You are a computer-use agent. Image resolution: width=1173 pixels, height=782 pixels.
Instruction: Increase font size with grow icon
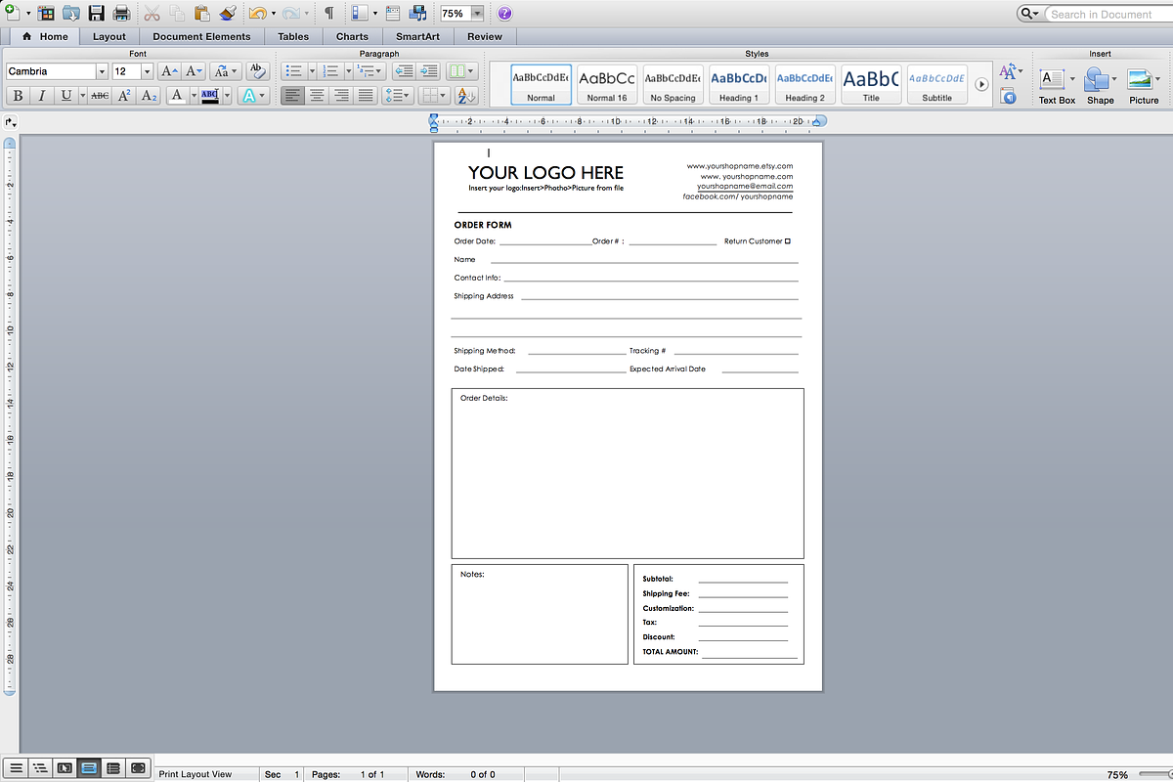169,71
